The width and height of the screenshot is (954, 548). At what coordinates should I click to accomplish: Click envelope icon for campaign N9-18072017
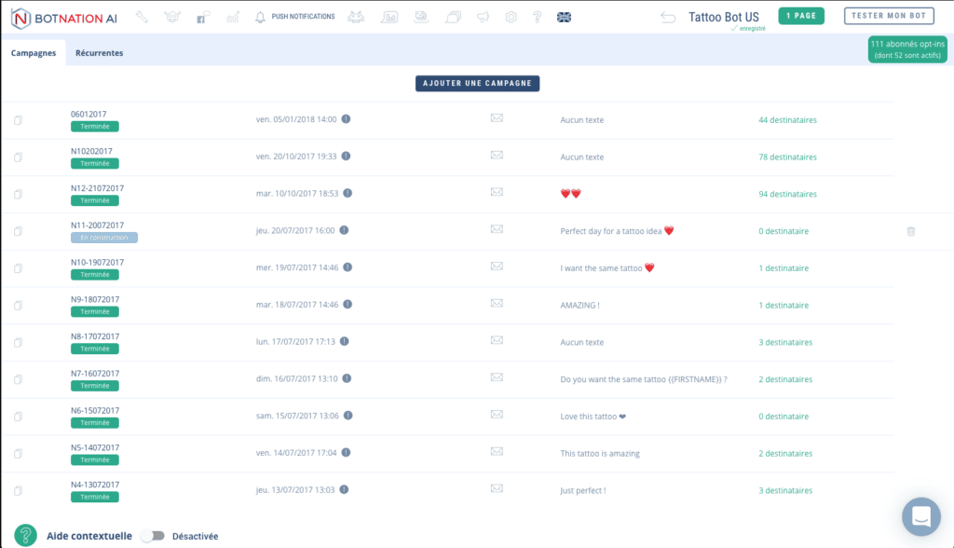click(x=497, y=304)
